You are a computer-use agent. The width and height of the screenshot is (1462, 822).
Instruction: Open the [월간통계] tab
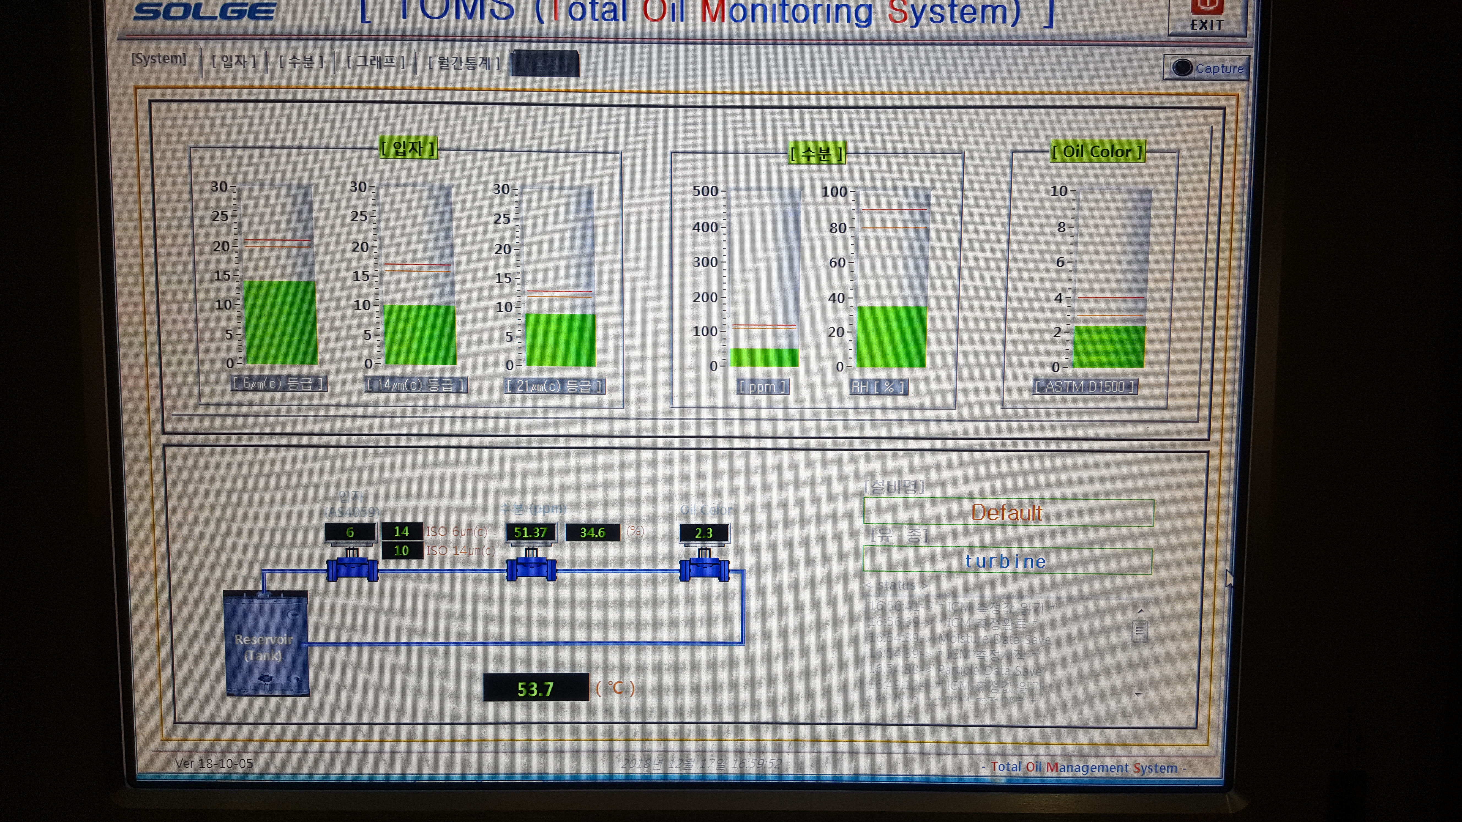[x=464, y=62]
